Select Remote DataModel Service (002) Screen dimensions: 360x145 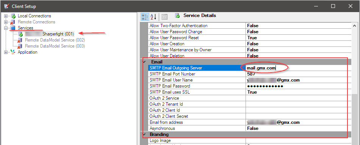click(55, 40)
